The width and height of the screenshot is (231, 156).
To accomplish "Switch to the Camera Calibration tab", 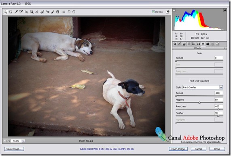I will 208,44.
